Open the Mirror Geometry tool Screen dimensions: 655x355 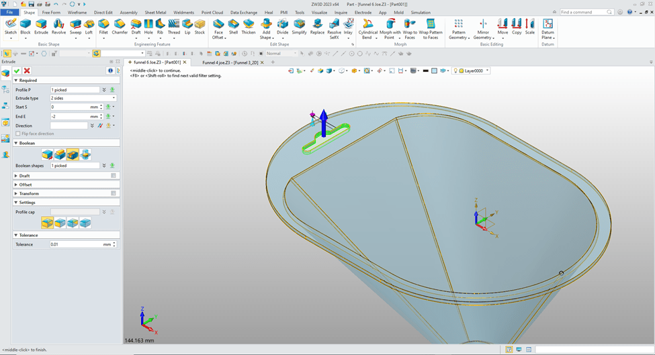[483, 26]
